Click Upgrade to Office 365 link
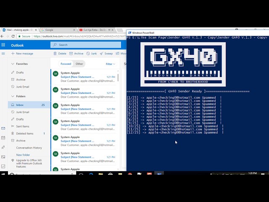This screenshot has height=202, width=269. point(29,163)
